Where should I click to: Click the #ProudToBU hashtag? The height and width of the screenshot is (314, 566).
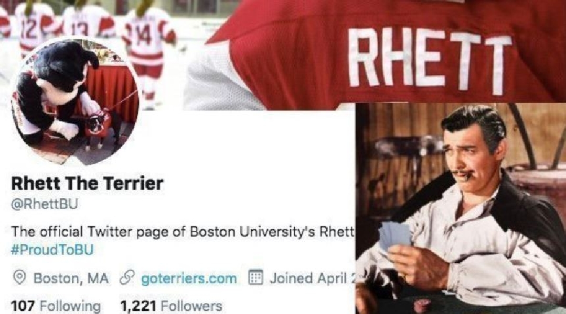pyautogui.click(x=52, y=250)
